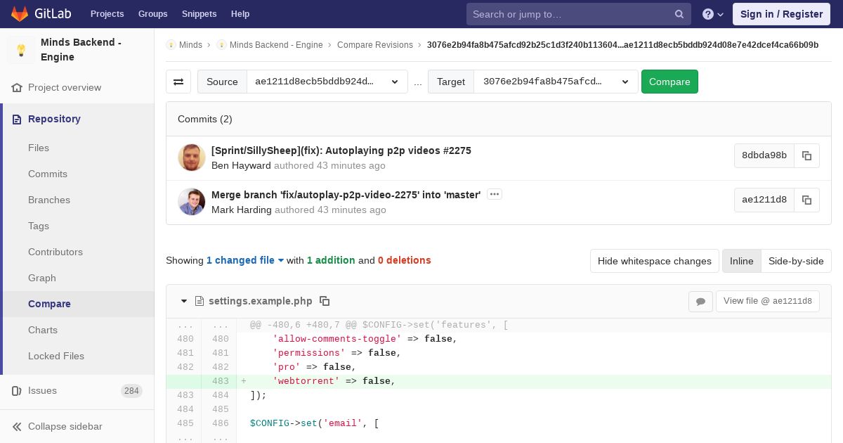Open Tags in the sidebar
Screen dimensions: 843x443
tap(39, 226)
